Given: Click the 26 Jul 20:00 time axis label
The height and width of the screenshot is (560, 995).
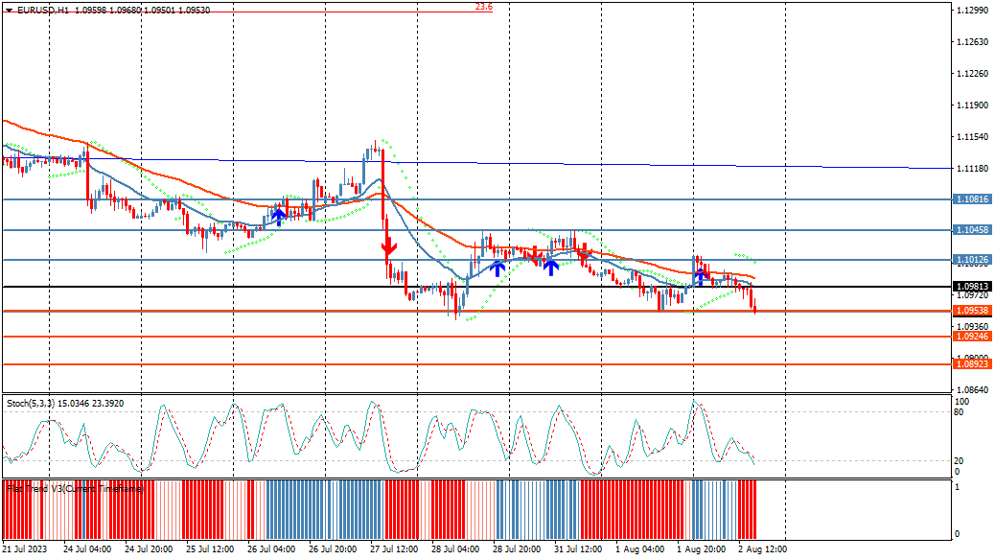Looking at the screenshot, I should click(x=333, y=549).
